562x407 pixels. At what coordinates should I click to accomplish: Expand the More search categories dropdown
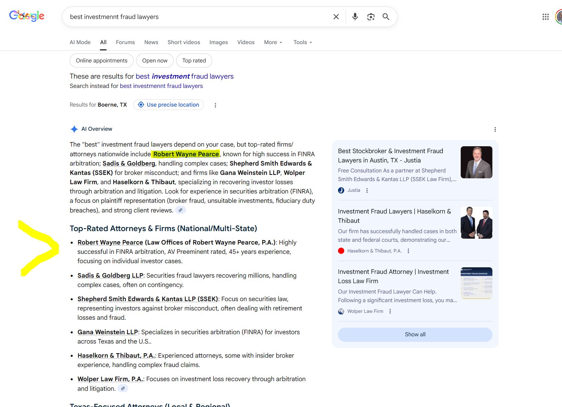pyautogui.click(x=273, y=42)
